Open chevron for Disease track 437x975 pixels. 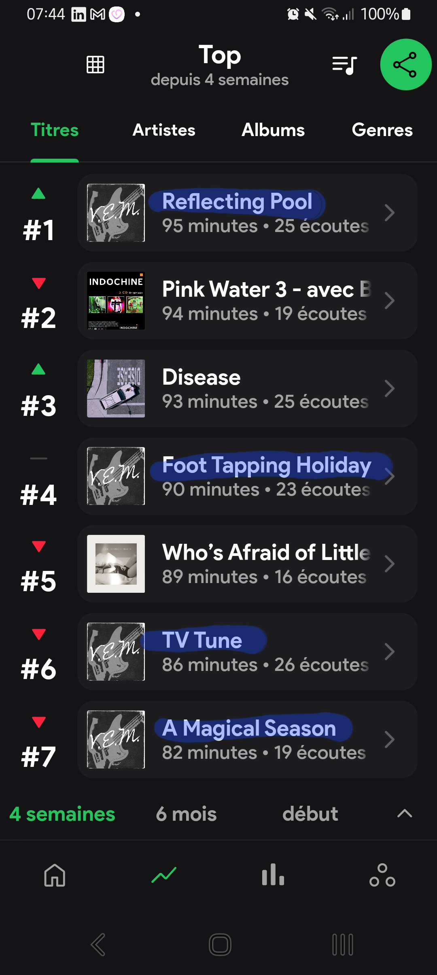click(x=389, y=389)
